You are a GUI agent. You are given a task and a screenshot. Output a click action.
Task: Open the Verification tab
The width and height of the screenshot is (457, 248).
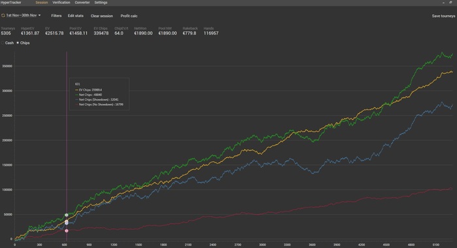tap(61, 3)
